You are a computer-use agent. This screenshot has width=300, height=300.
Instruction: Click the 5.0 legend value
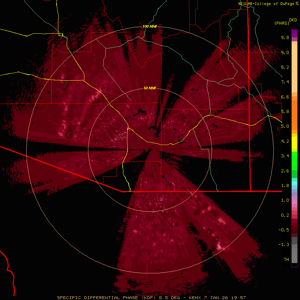(x=285, y=126)
